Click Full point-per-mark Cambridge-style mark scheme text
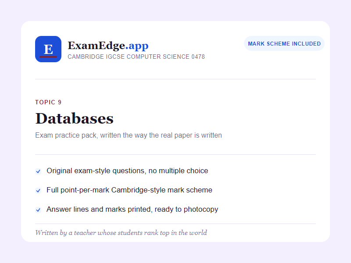The image size is (351, 263). click(x=129, y=190)
